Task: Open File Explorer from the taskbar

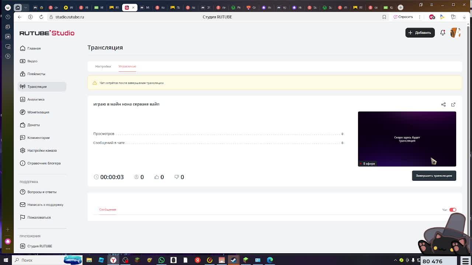Action: pos(89,260)
